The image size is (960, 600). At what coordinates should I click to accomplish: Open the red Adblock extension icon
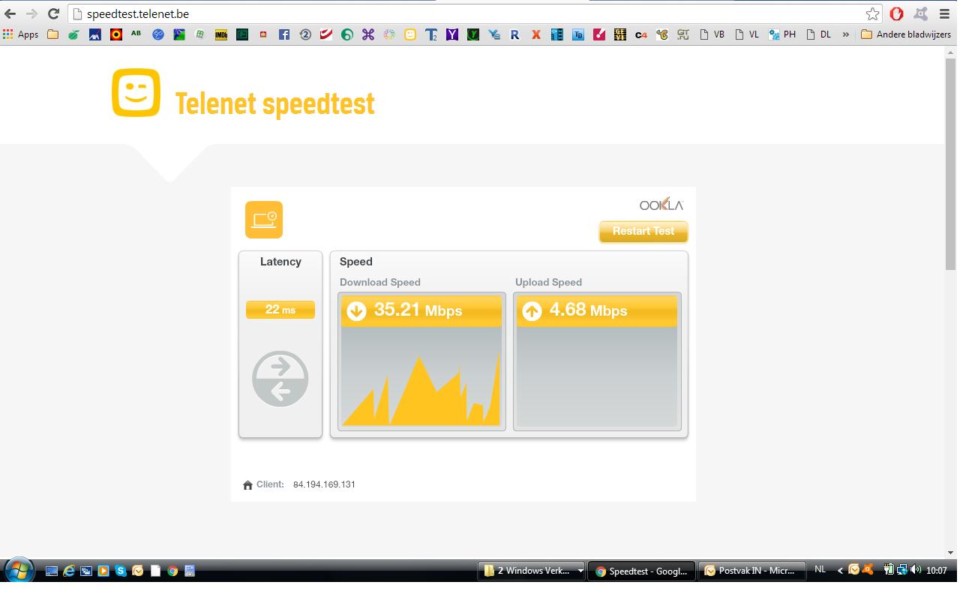[x=896, y=13]
